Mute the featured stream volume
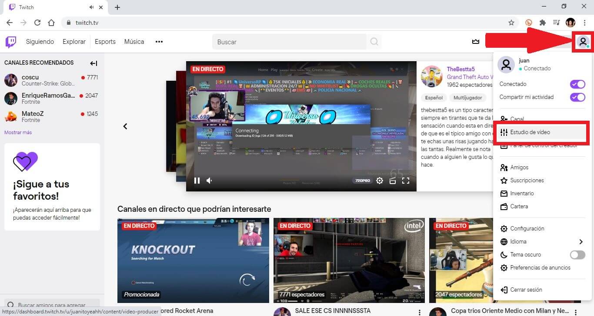This screenshot has width=594, height=316. click(210, 181)
